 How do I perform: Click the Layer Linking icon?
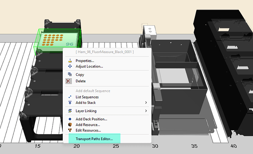pyautogui.click(x=70, y=111)
